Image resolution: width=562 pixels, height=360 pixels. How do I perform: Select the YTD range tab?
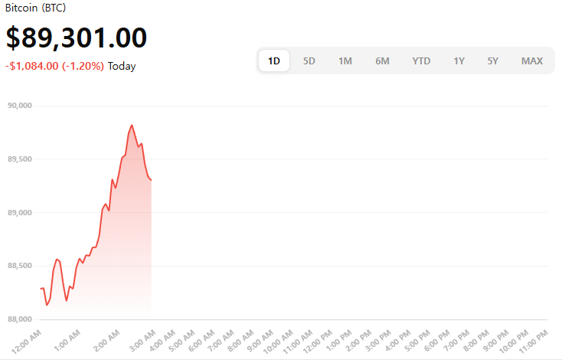click(421, 61)
